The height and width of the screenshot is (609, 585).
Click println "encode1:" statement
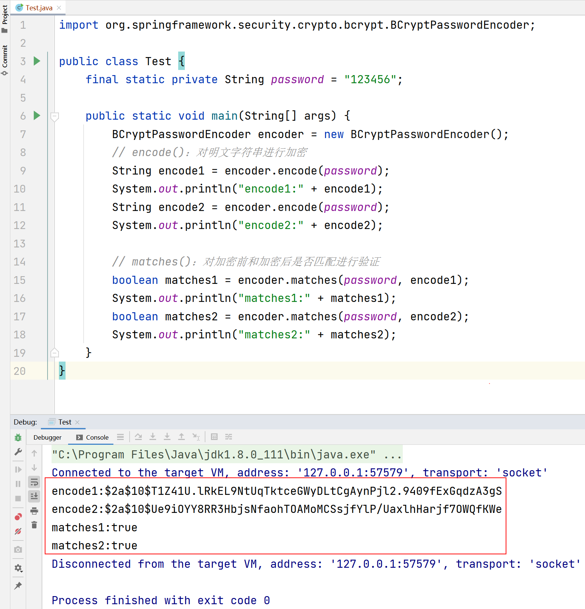tap(247, 189)
